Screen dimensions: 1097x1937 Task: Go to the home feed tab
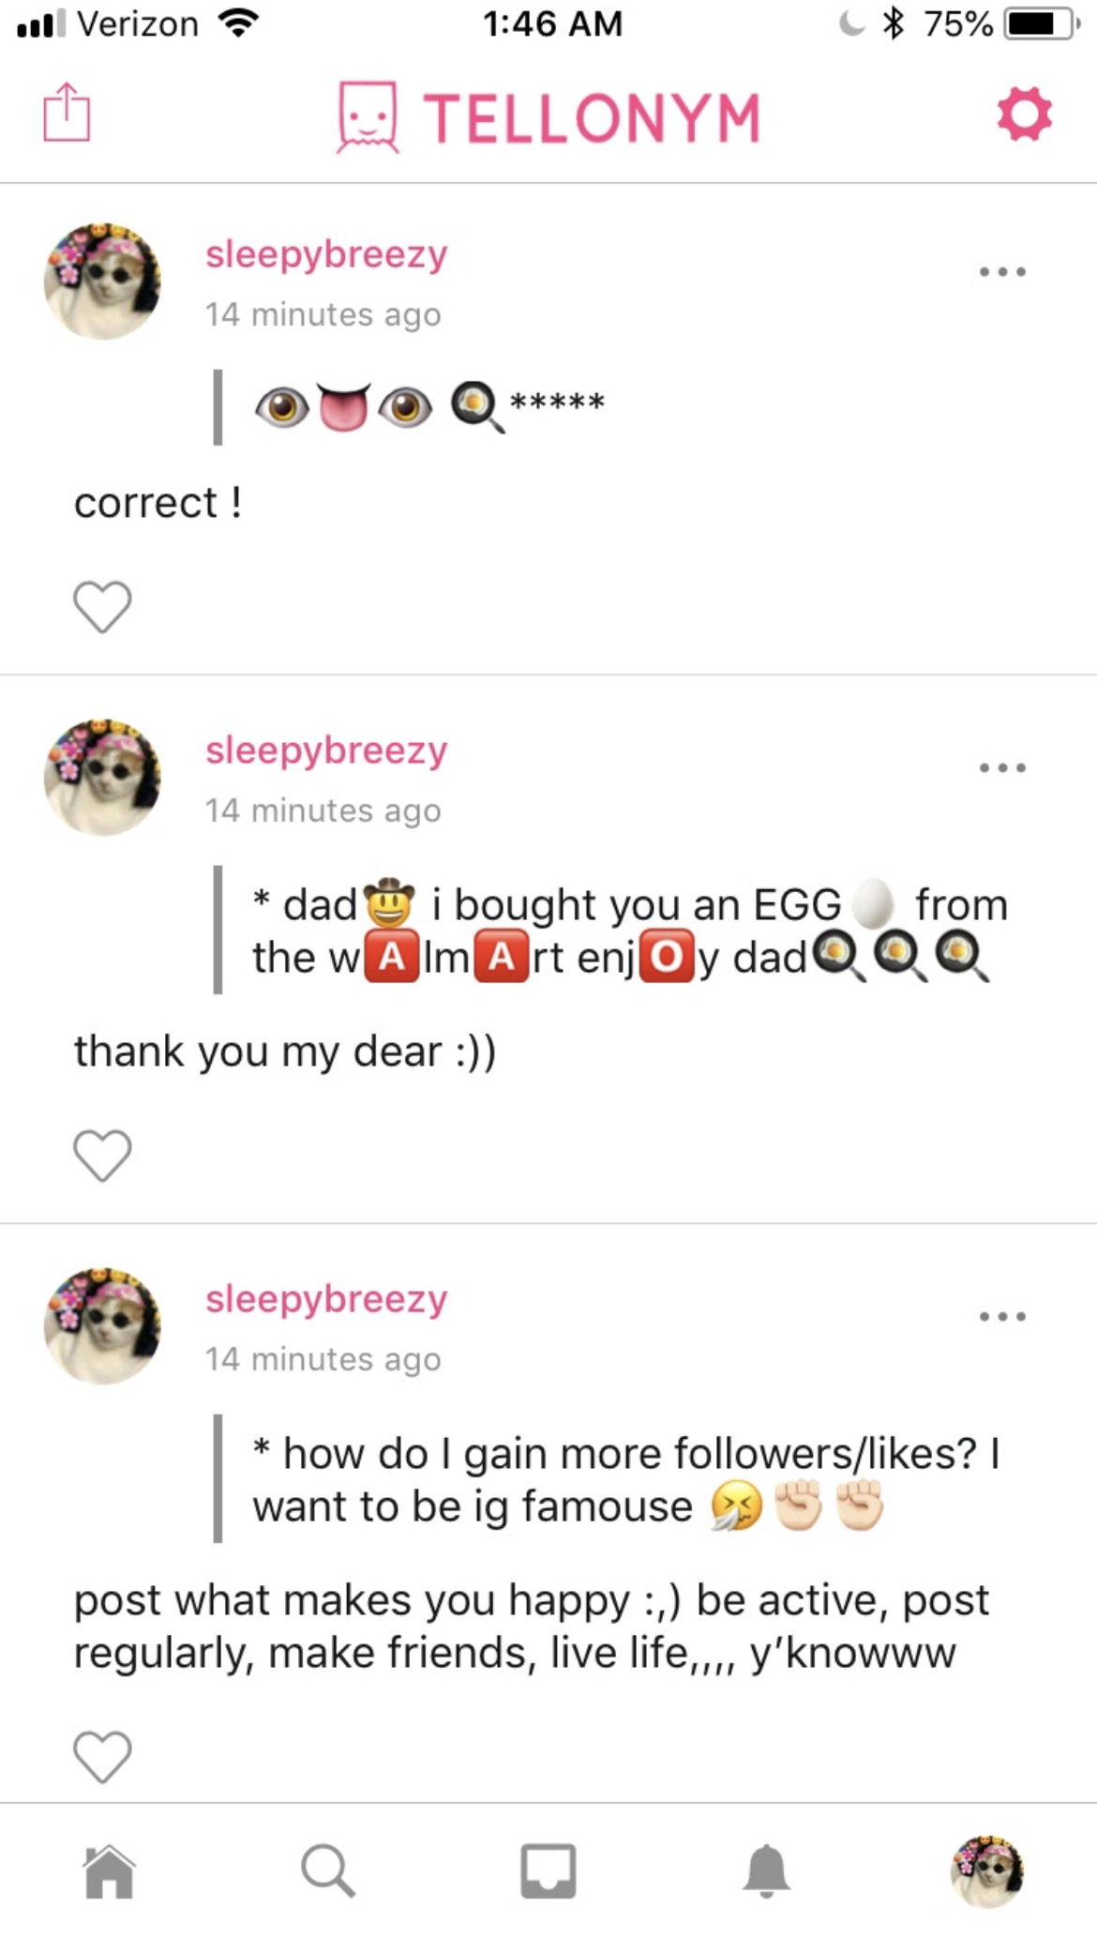pyautogui.click(x=110, y=1871)
